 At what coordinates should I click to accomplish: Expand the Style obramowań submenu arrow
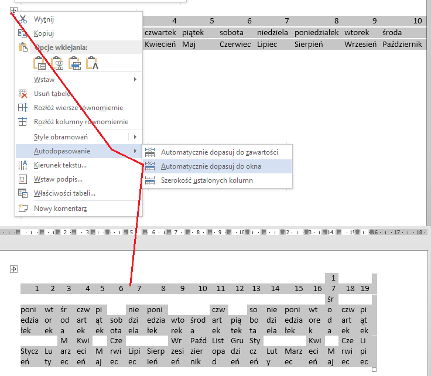[135, 136]
